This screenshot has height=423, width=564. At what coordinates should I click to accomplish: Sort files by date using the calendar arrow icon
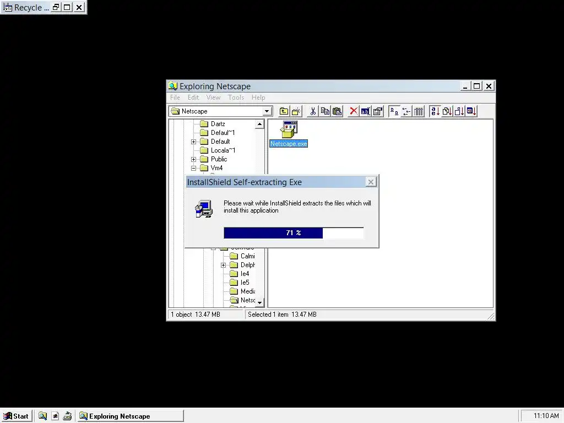click(x=471, y=111)
